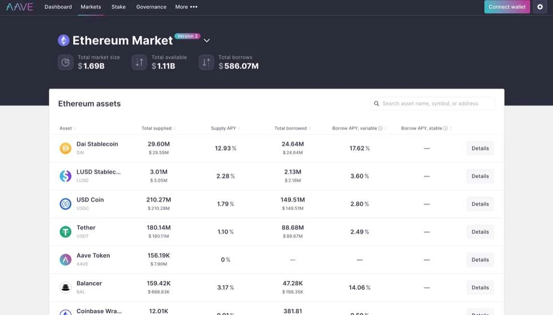553x315 pixels.
Task: Expand the Ethereum Market selector chevron
Action: coord(207,41)
